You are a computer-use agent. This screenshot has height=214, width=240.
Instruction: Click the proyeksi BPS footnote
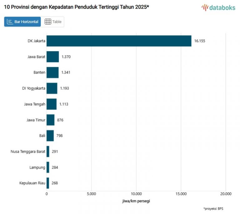(213, 208)
